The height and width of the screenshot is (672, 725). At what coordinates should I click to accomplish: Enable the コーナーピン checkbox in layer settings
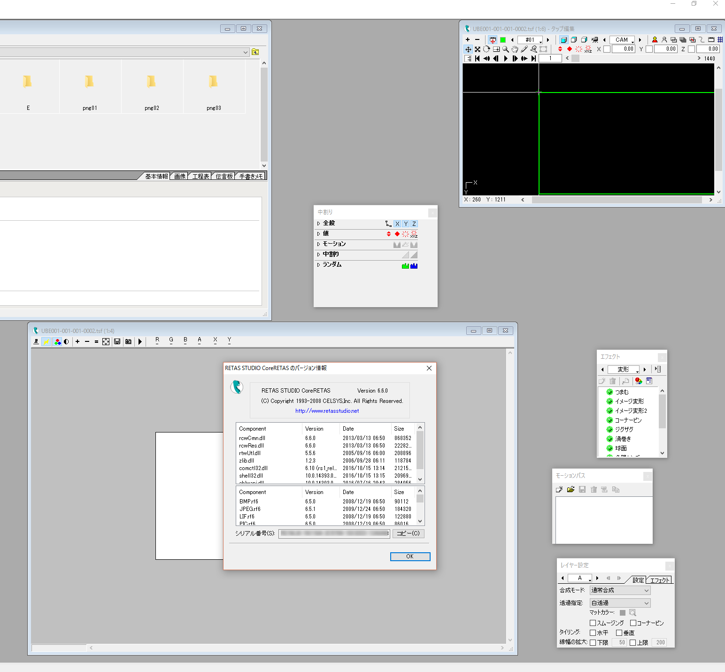(x=633, y=623)
